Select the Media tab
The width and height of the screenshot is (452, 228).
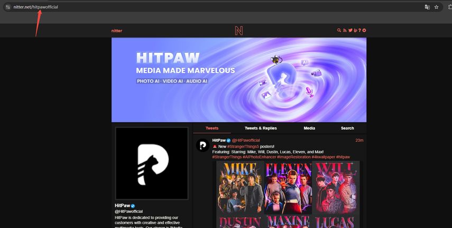(x=309, y=128)
